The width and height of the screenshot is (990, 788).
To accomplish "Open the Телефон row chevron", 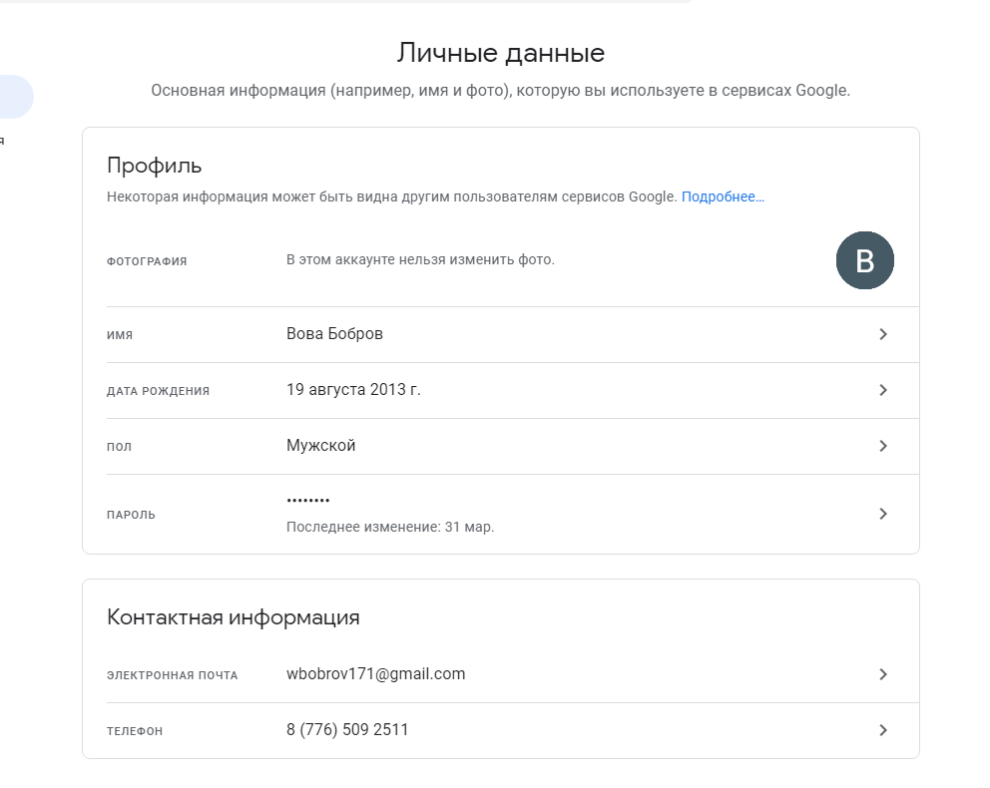I will 883,730.
